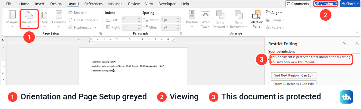This screenshot has height=109, width=361.
Task: Open the Hyphenation dropdown
Action: click(82, 27)
